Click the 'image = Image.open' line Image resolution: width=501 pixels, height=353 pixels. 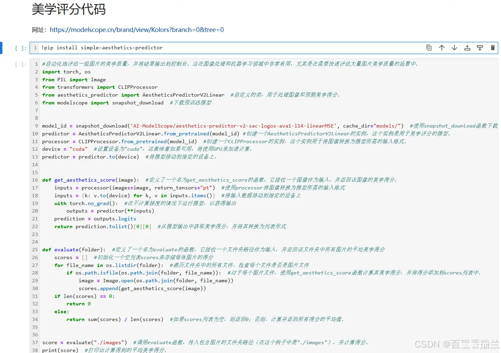156,281
